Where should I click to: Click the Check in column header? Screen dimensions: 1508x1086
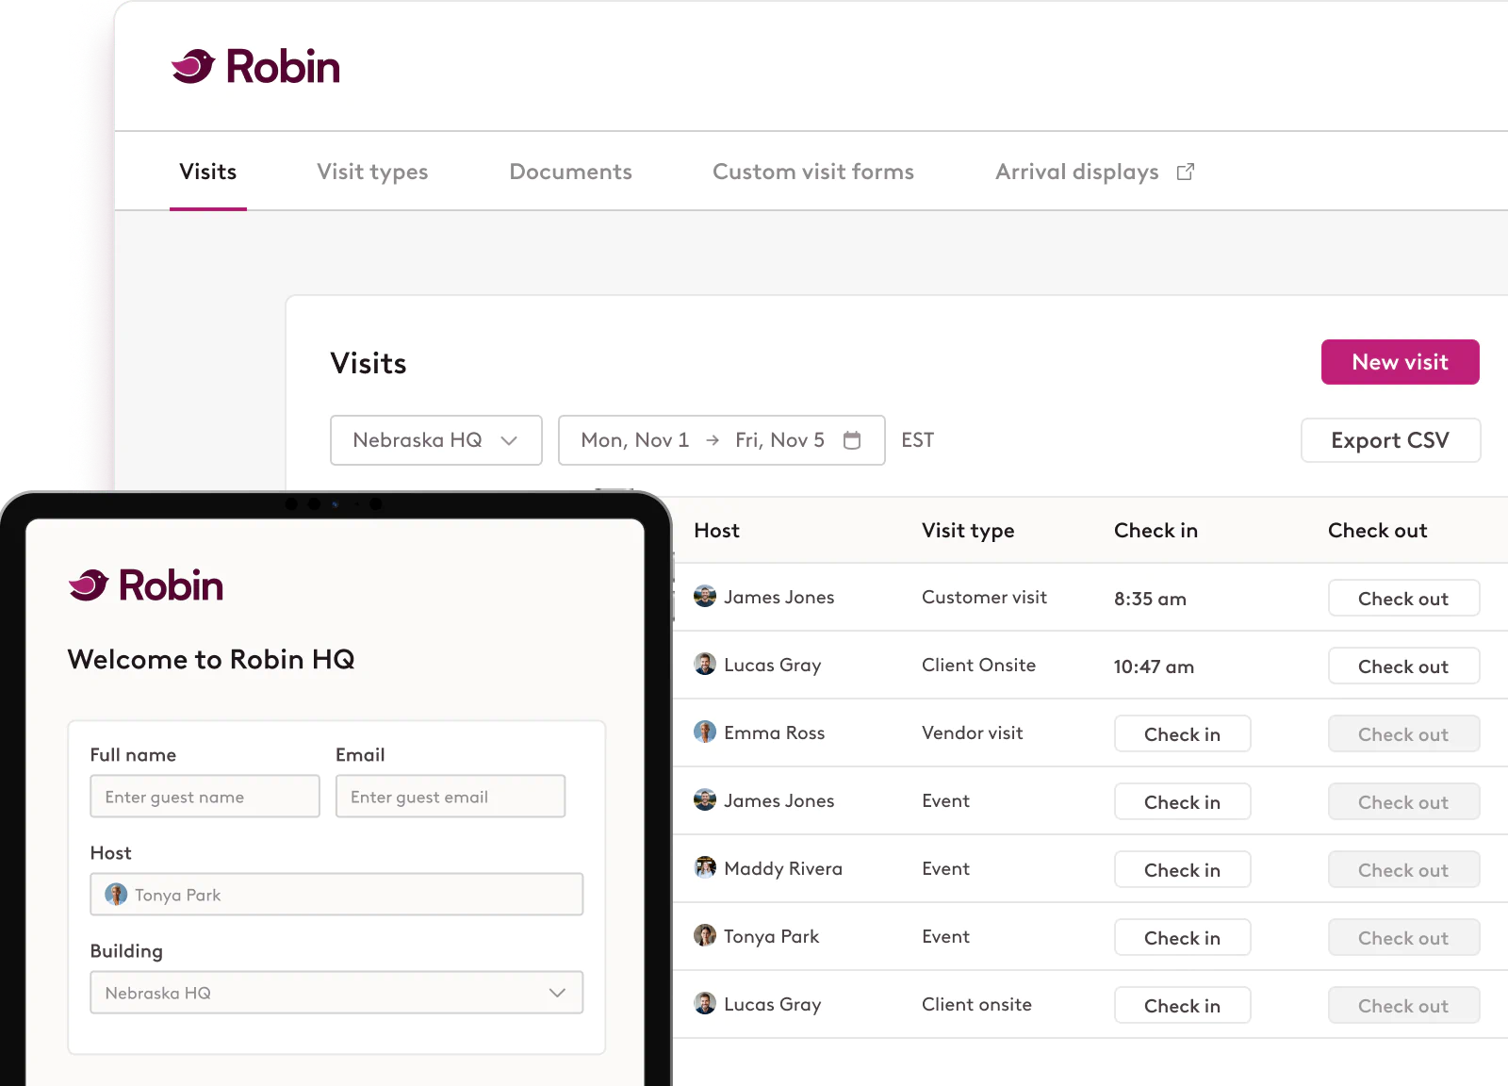point(1156,531)
